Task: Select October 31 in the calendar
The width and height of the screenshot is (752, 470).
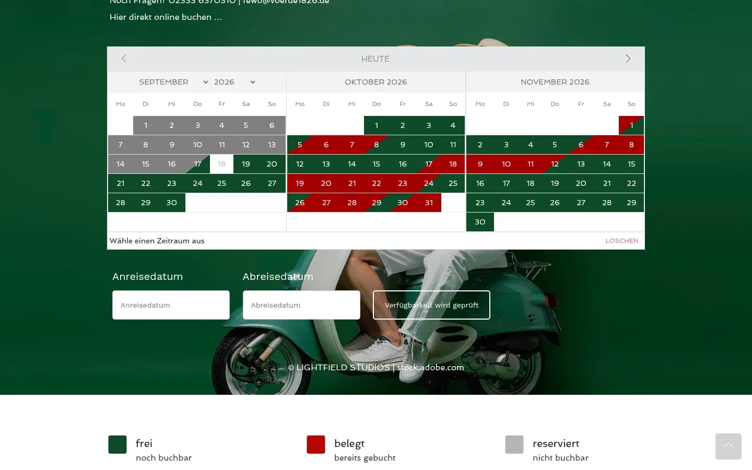Action: tap(429, 203)
